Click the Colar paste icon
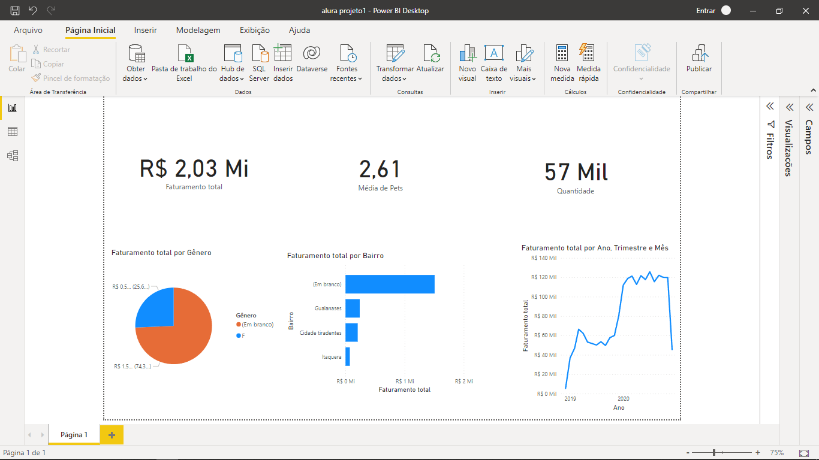Screen dimensions: 819x460 click(x=17, y=54)
